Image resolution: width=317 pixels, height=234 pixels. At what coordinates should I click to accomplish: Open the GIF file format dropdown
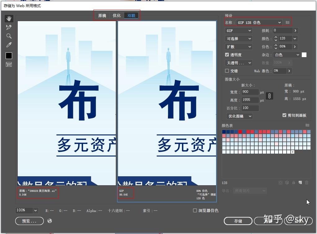tap(238, 30)
